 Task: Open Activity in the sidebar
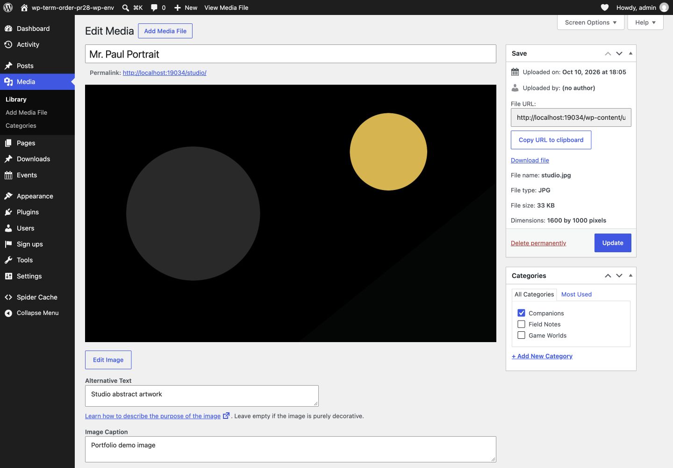click(37, 44)
